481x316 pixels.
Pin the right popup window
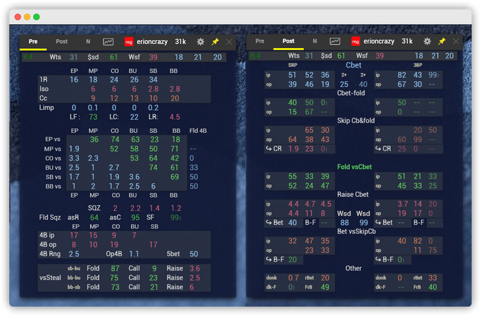point(442,41)
